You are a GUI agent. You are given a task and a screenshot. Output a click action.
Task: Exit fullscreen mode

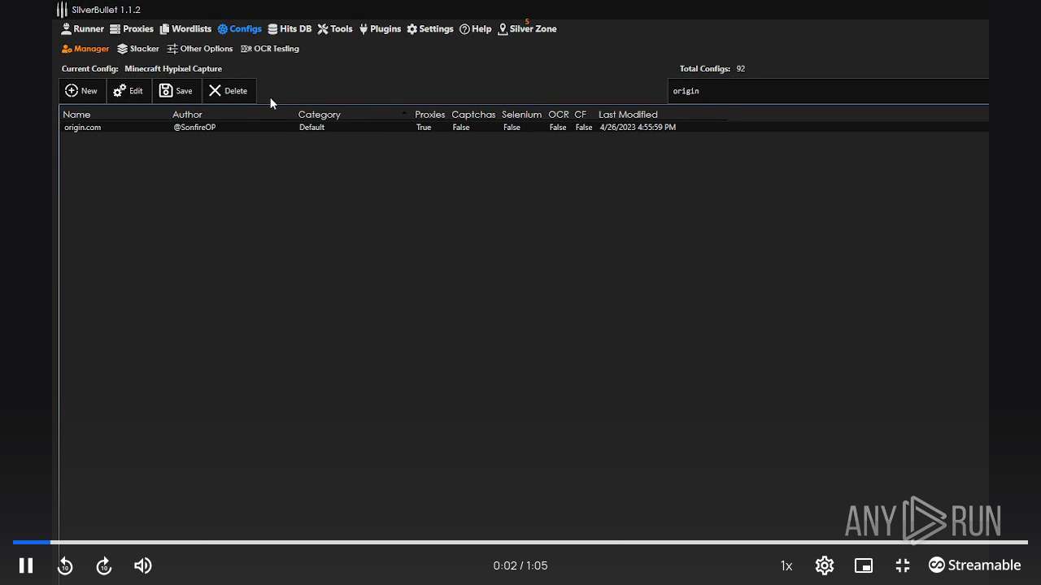[x=903, y=565]
